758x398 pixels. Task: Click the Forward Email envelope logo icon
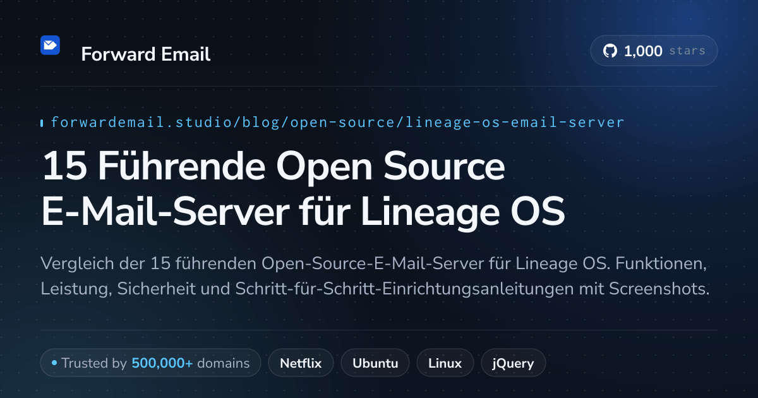pos(50,45)
